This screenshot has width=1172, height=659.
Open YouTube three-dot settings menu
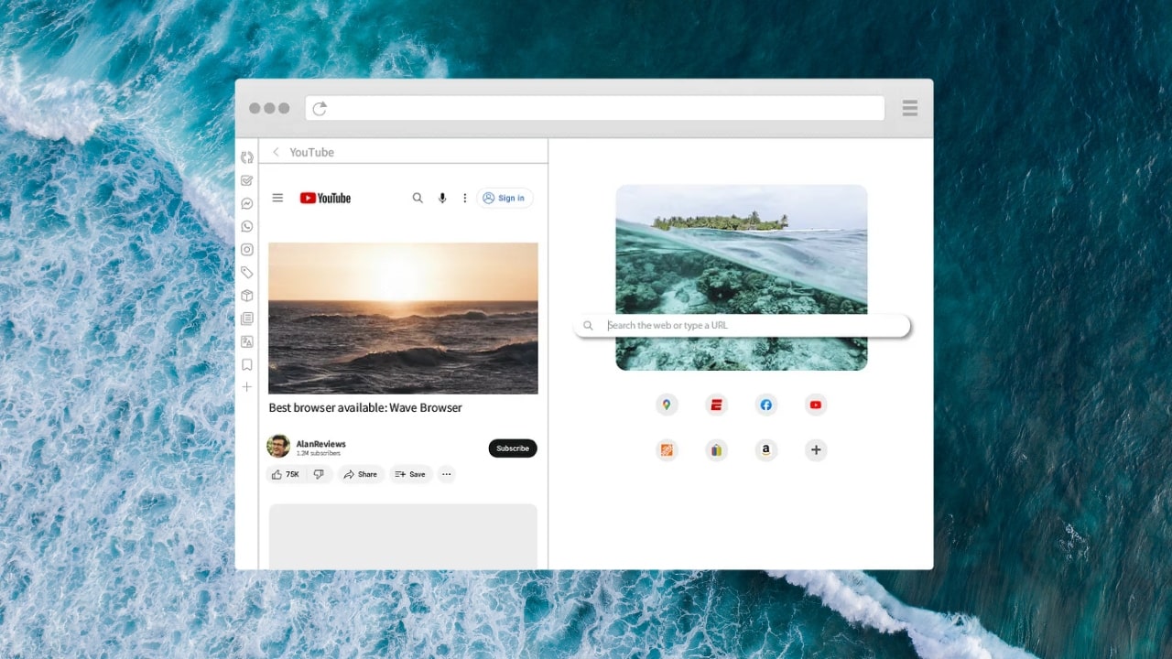tap(464, 198)
